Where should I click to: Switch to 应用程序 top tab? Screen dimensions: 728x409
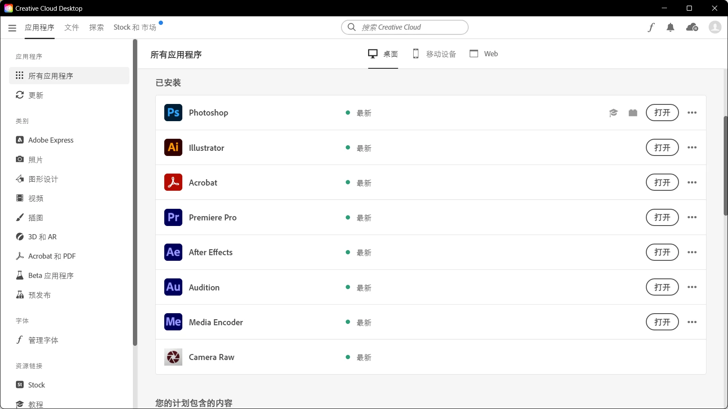coord(40,27)
